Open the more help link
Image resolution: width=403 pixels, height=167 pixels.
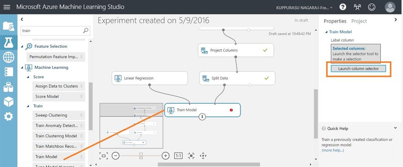(333, 150)
